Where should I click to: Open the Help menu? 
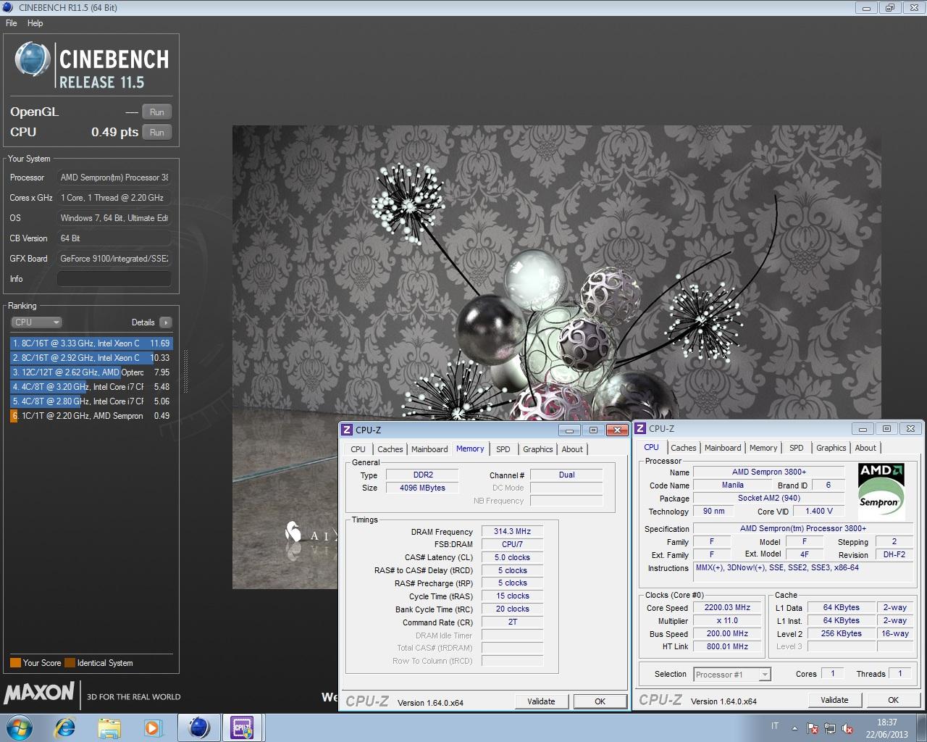(35, 23)
